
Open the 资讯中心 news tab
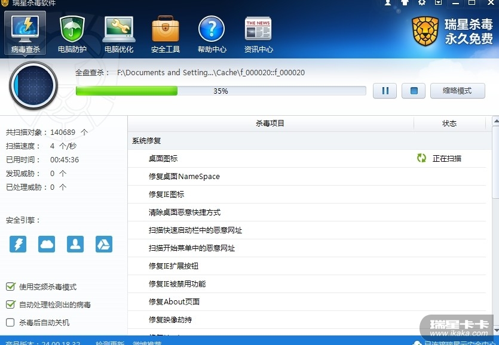[258, 34]
